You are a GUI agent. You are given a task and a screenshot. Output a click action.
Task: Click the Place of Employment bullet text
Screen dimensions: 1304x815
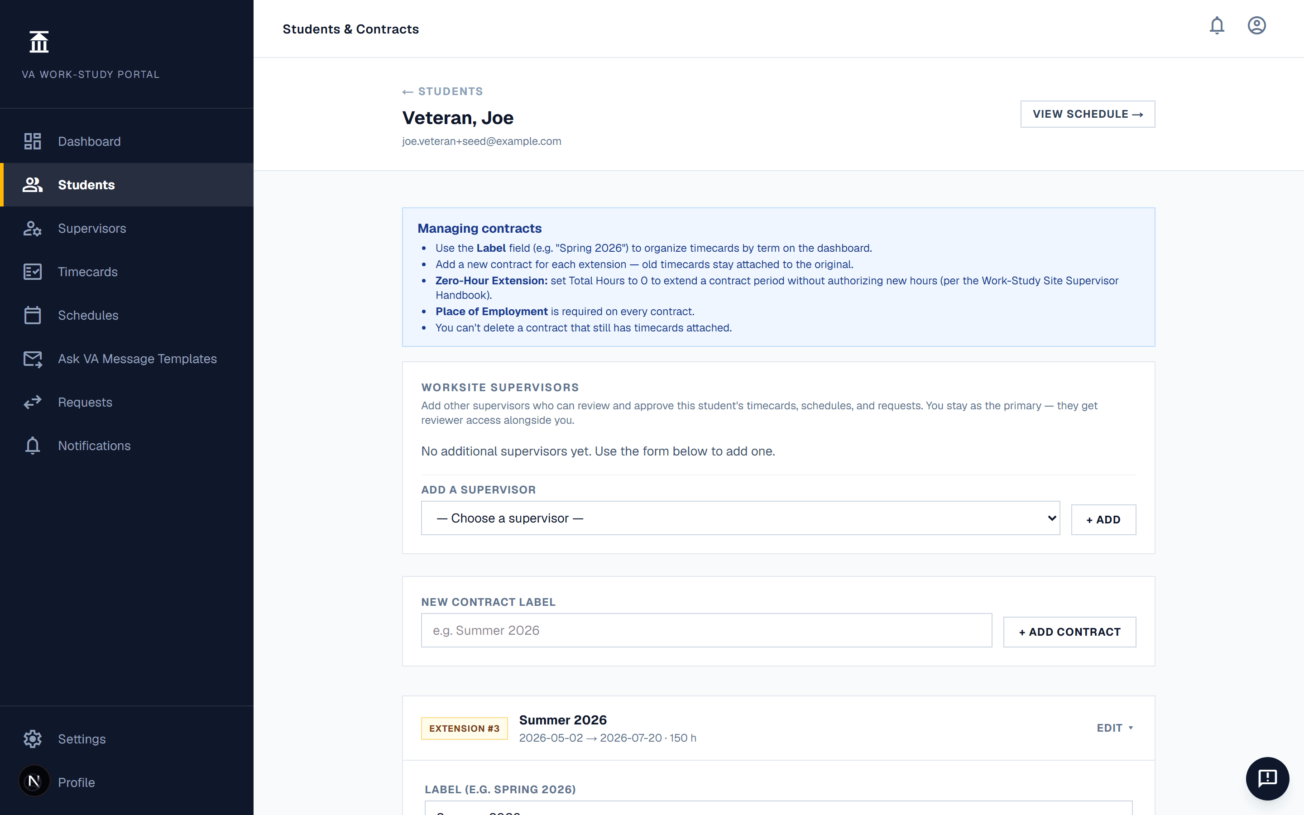tap(565, 312)
